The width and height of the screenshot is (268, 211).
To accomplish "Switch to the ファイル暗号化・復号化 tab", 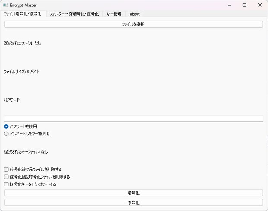I will [23, 14].
